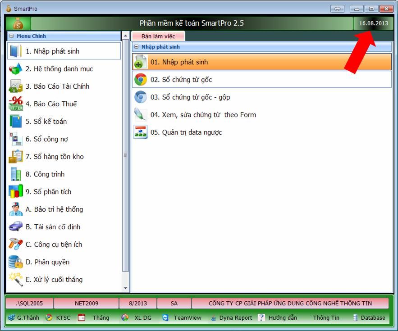398x331 pixels.
Task: Click the TeamView button
Action: 183,317
